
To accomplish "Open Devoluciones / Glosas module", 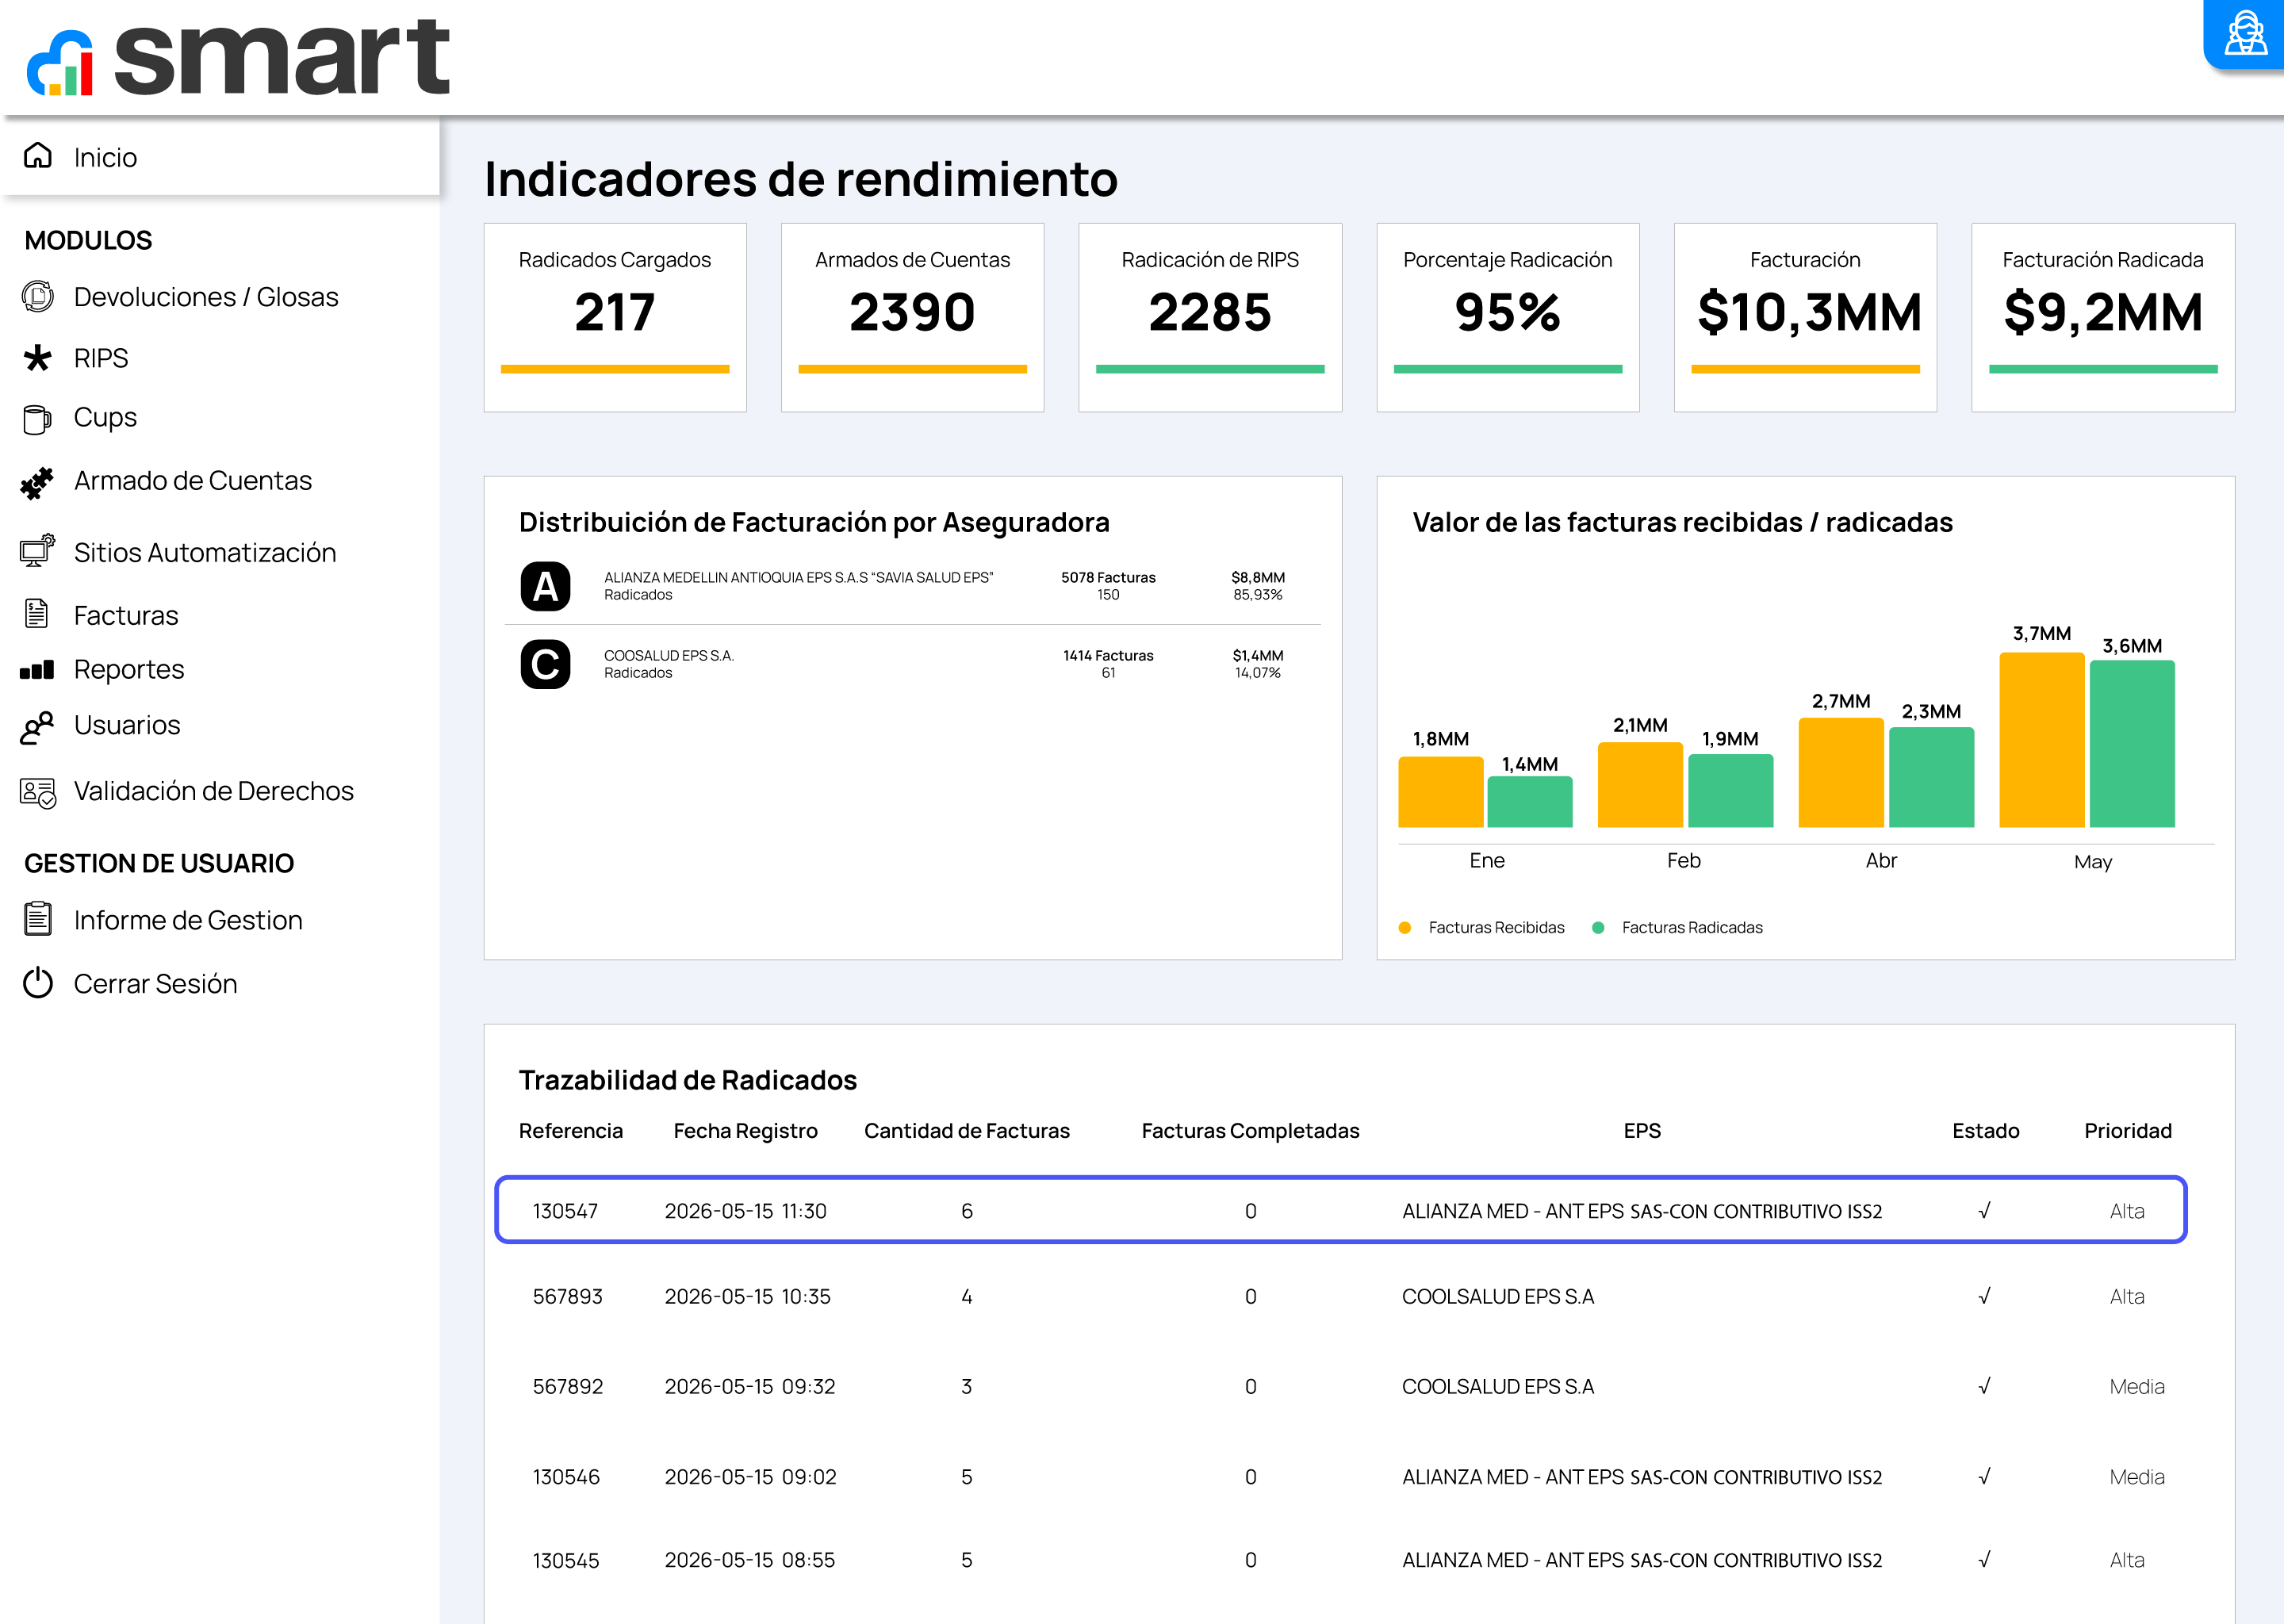I will pos(206,297).
